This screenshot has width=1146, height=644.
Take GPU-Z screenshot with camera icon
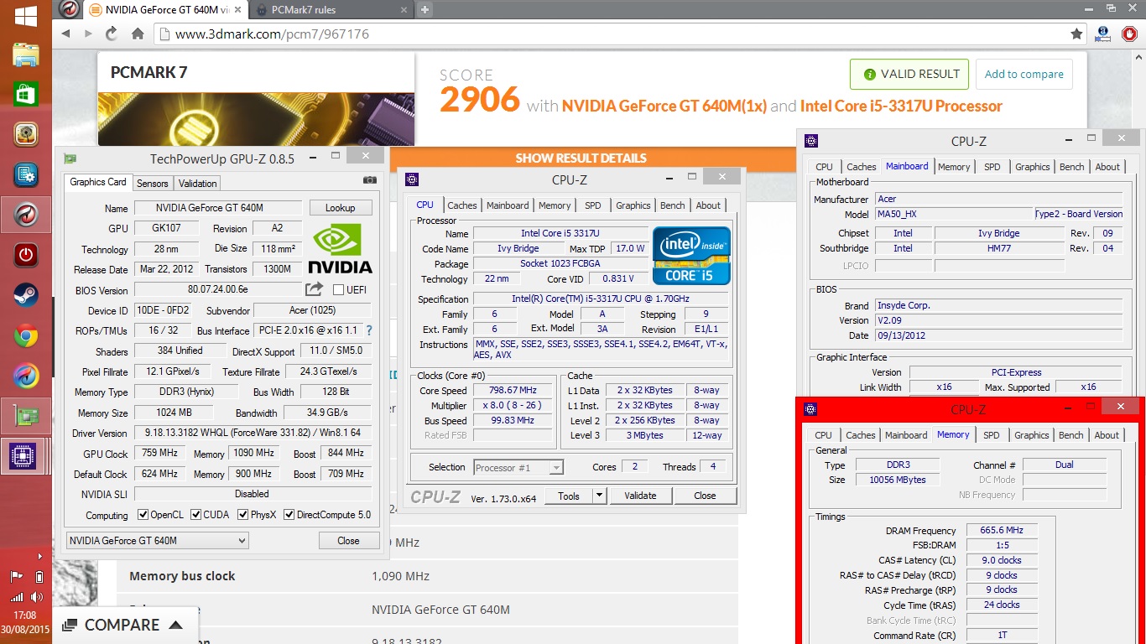tap(370, 180)
